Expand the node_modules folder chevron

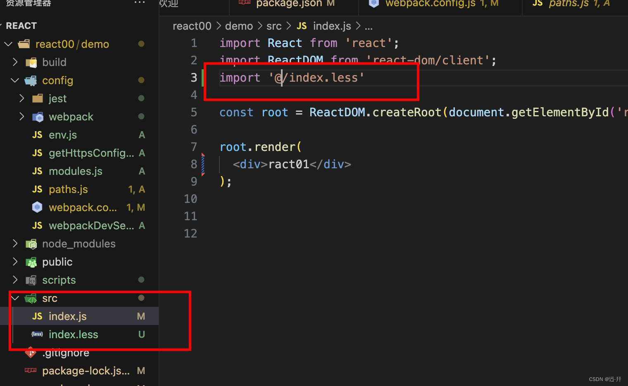(15, 243)
